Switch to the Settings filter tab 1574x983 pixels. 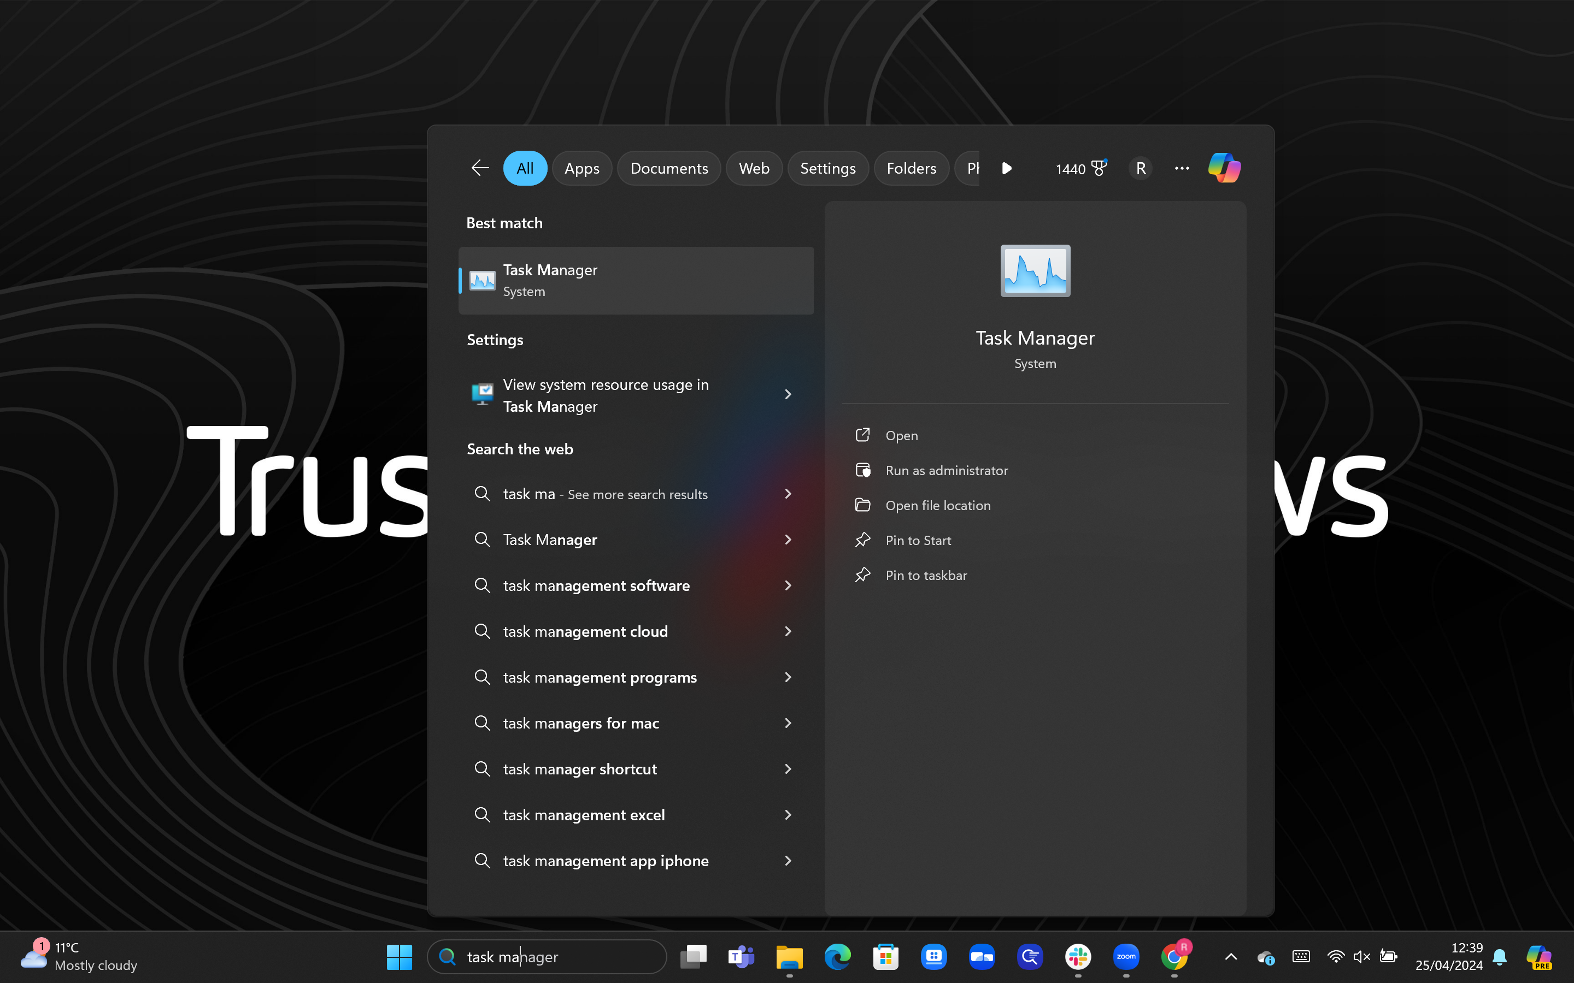[x=827, y=168]
